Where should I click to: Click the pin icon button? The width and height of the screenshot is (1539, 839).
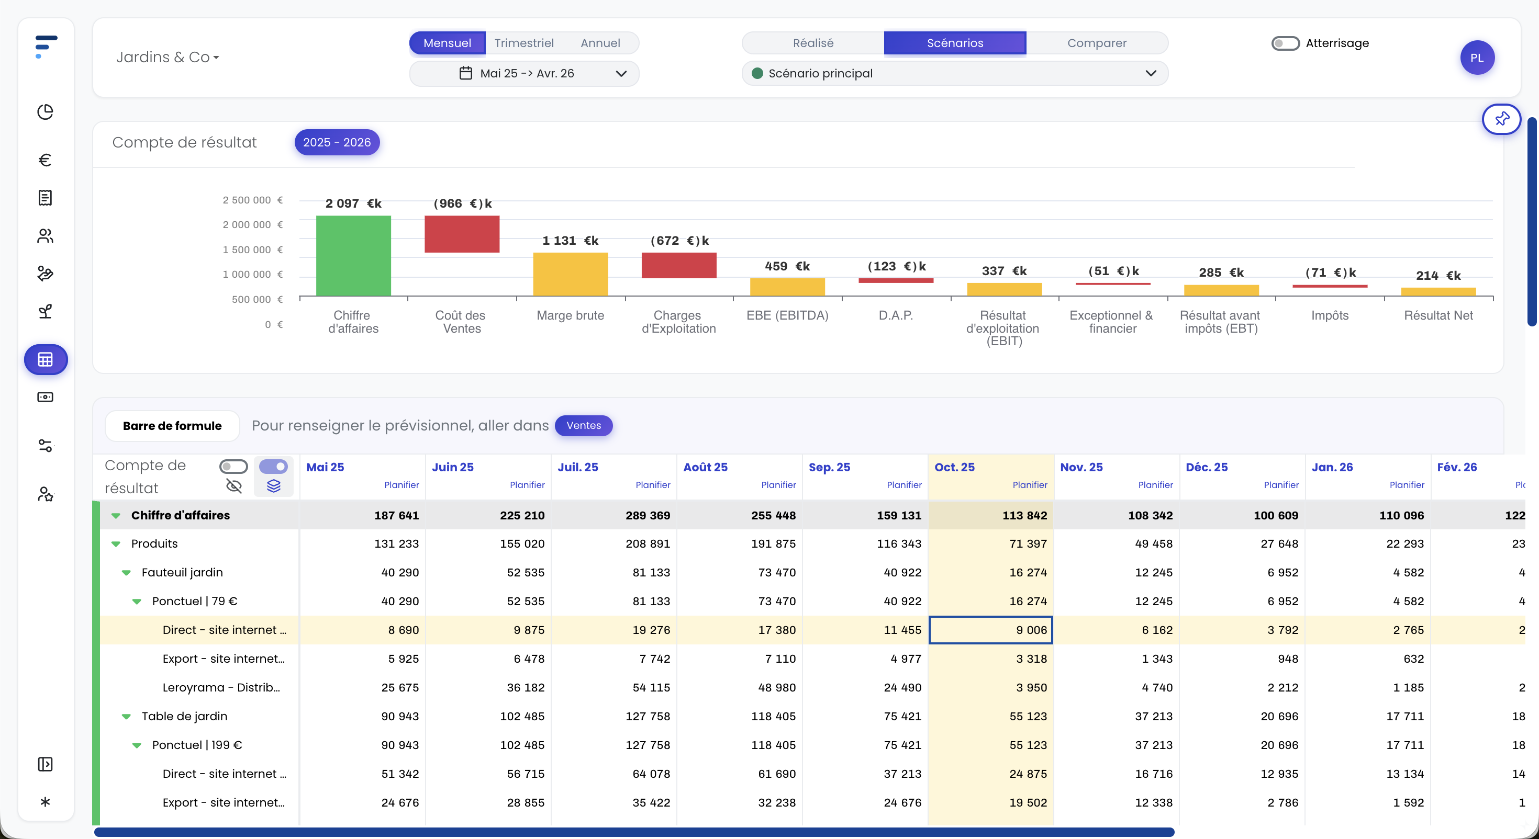(x=1501, y=119)
